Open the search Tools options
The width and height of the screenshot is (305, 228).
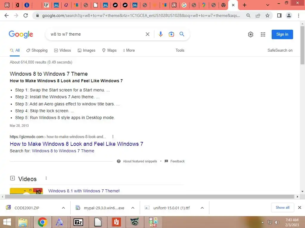pyautogui.click(x=180, y=50)
